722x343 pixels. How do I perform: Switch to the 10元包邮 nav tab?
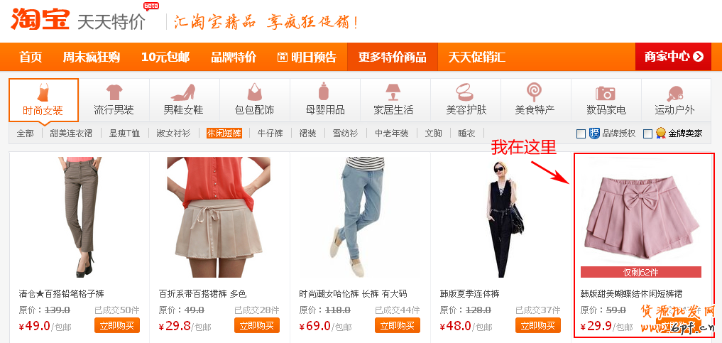[165, 57]
